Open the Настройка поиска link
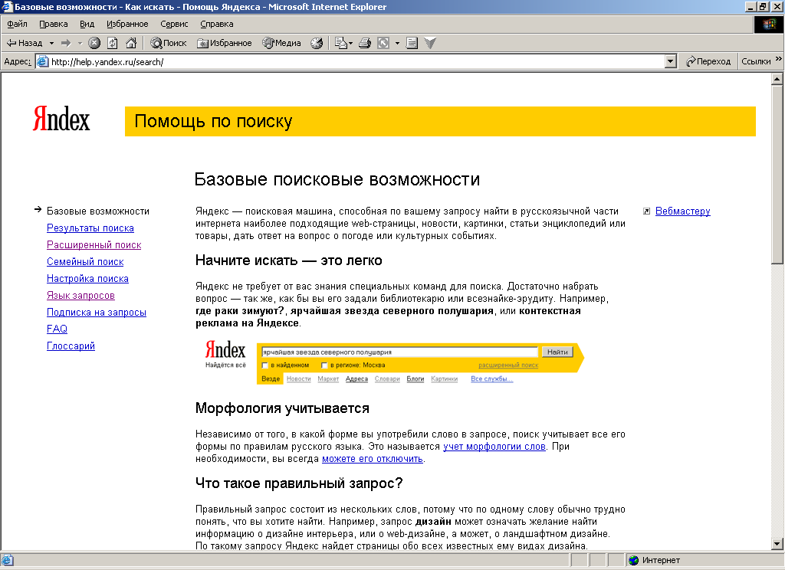Viewport: 785px width, 570px height. pos(87,279)
